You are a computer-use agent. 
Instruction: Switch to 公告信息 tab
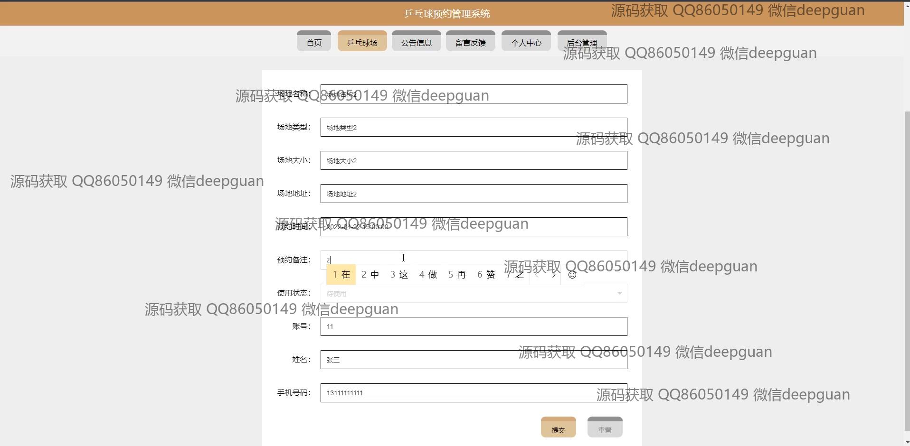pos(416,42)
